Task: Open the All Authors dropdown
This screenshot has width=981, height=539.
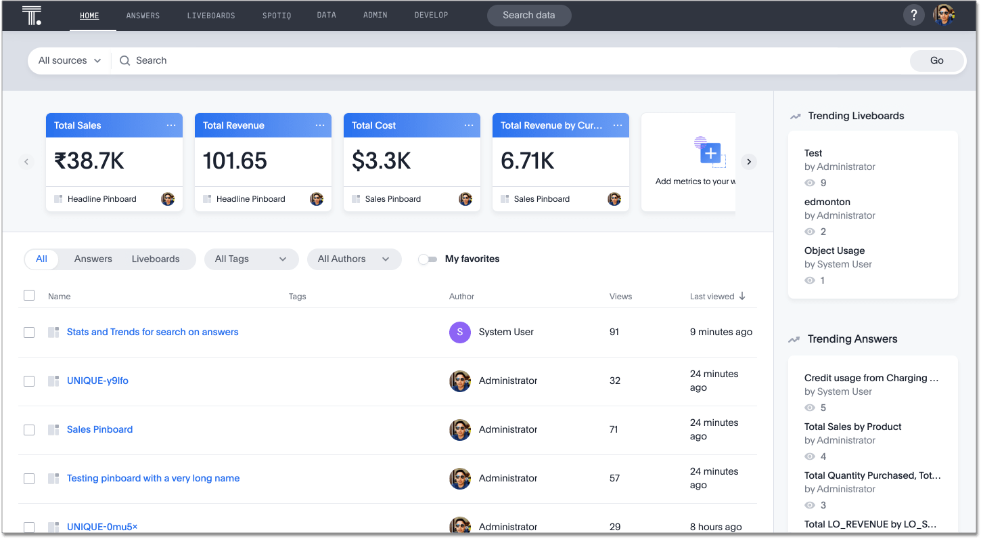Action: click(354, 259)
